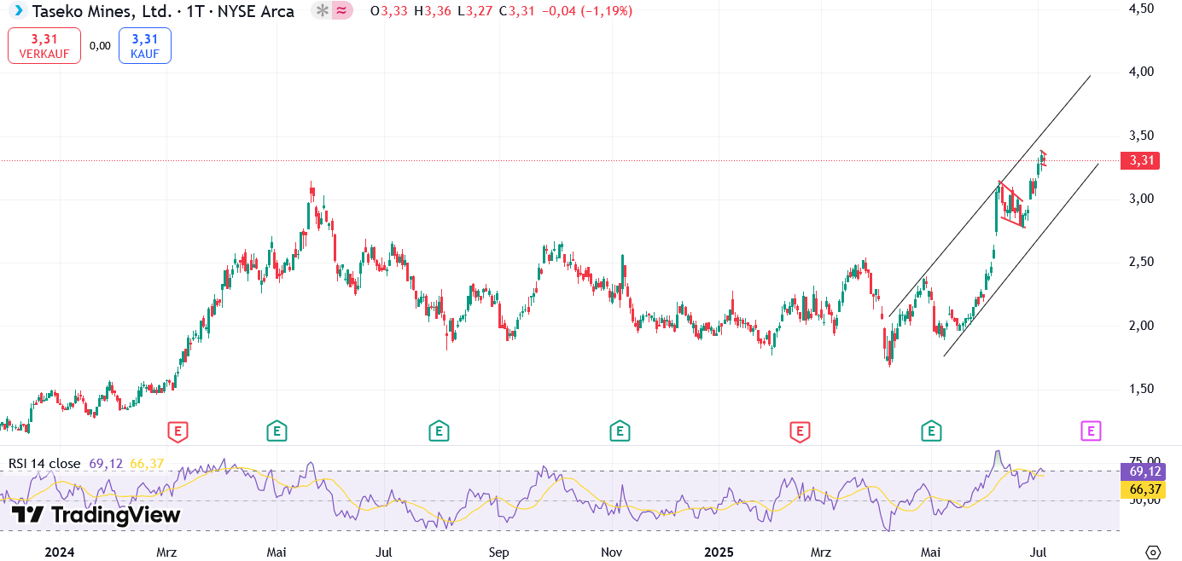Click the VERKAUF 3,31 sell button

click(44, 45)
